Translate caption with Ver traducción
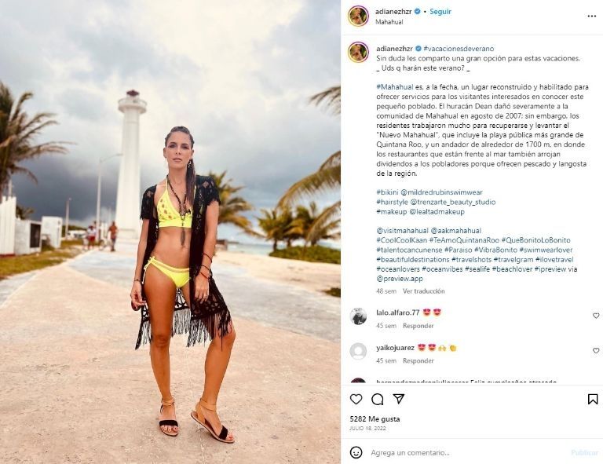This screenshot has height=464, width=603. (423, 291)
